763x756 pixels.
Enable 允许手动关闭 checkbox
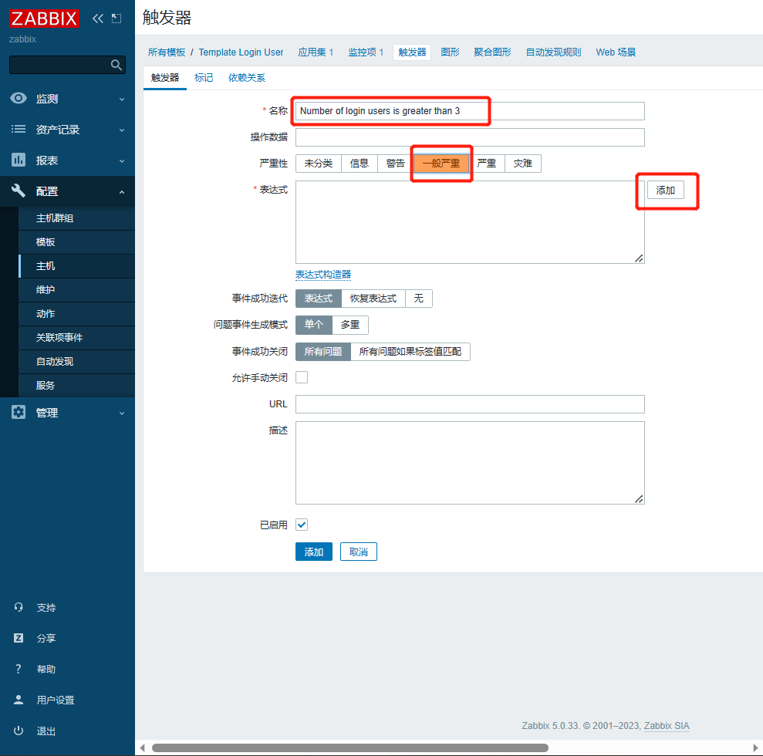pos(302,377)
